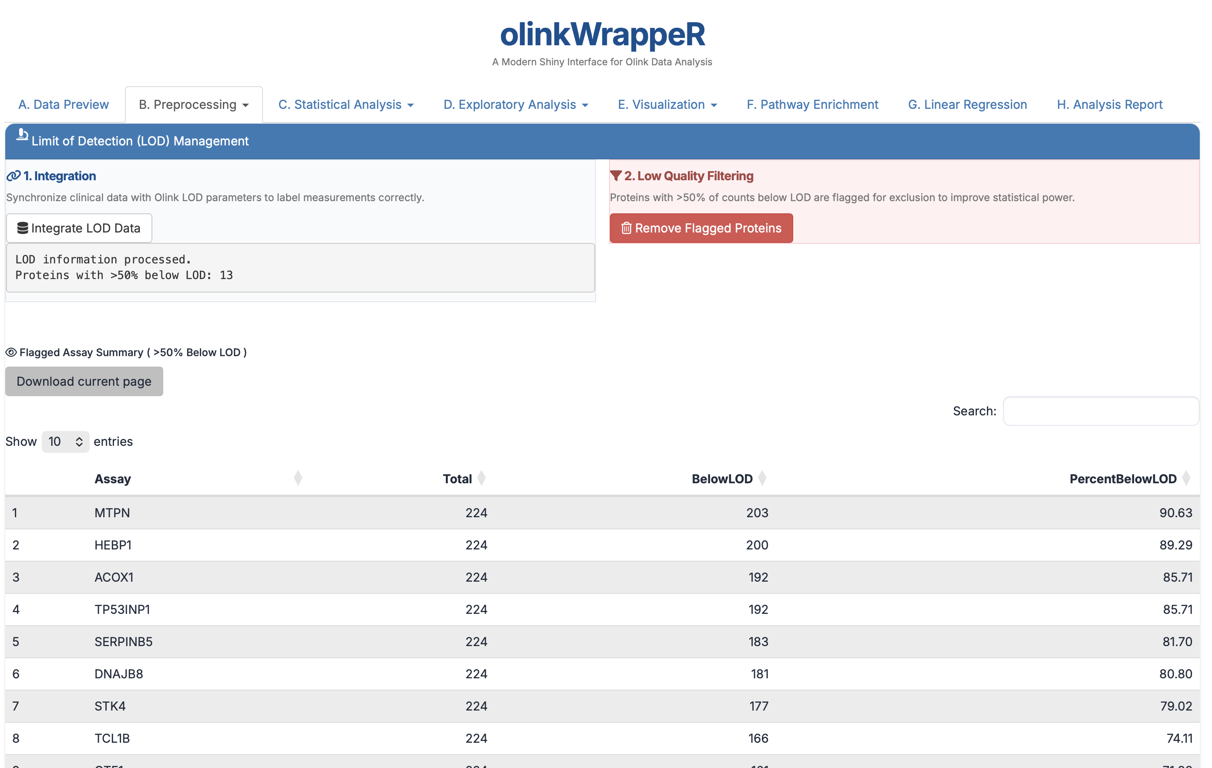Sort table by Assay column arrows
Screen dimensions: 1212x768
(298, 478)
